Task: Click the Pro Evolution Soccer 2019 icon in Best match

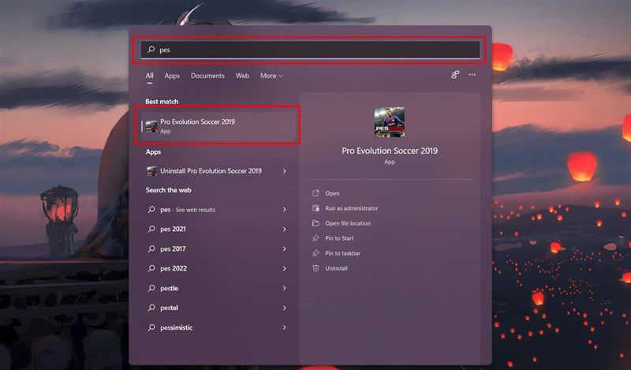Action: point(151,126)
